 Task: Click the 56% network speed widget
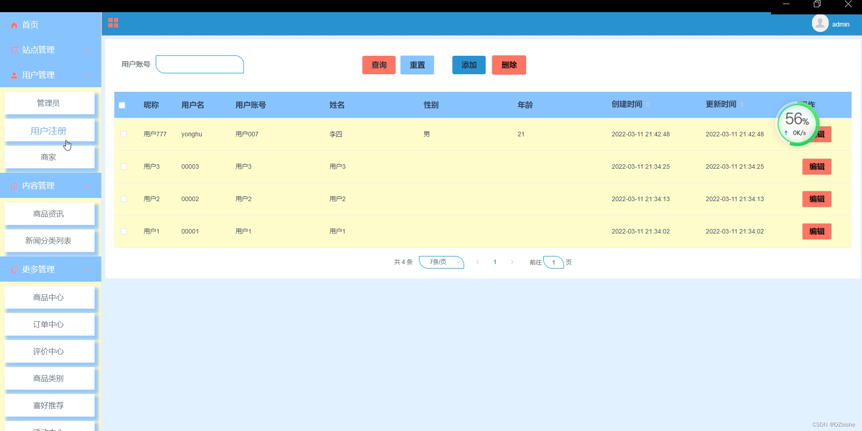click(x=798, y=124)
